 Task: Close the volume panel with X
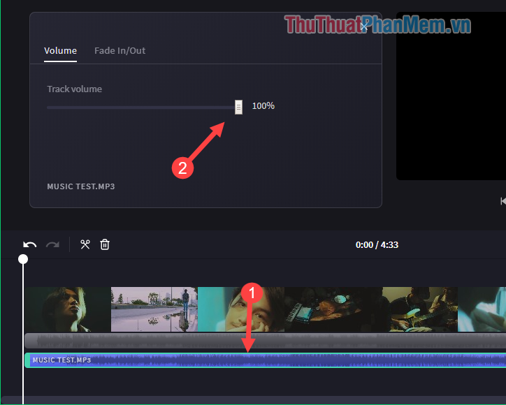pos(364,27)
